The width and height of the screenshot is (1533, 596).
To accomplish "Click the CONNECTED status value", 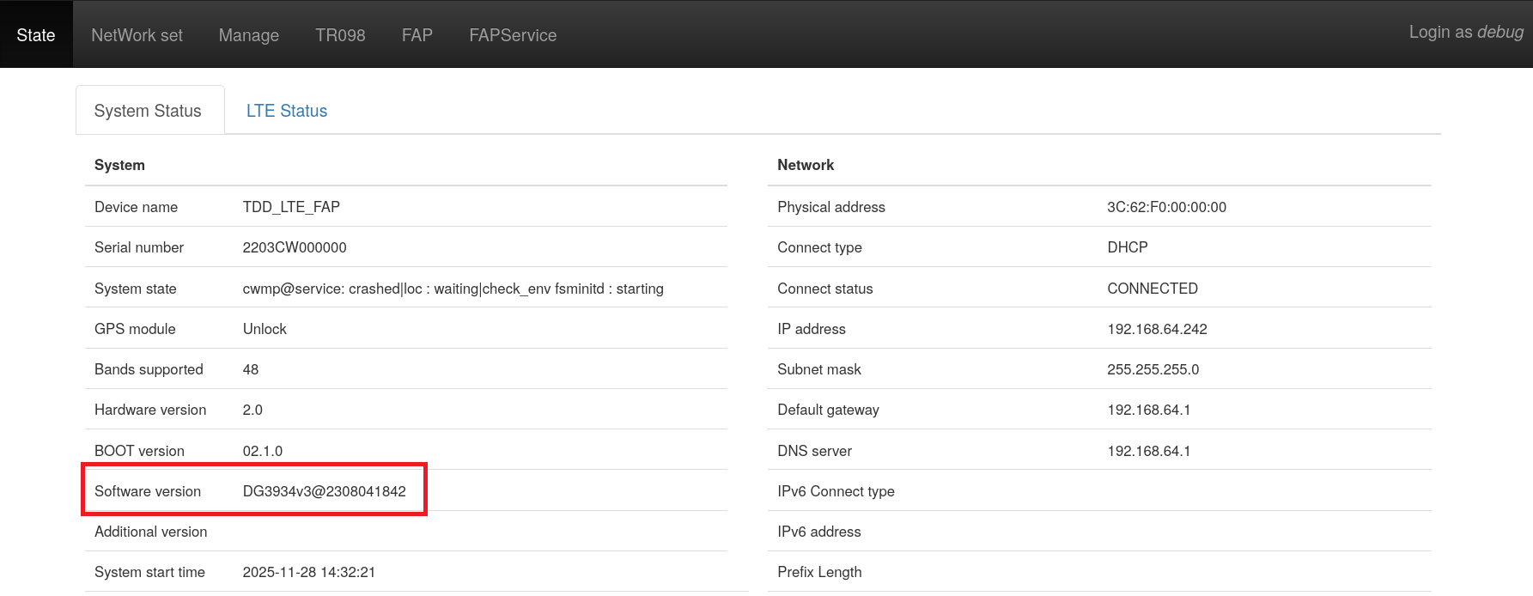I will [1152, 289].
